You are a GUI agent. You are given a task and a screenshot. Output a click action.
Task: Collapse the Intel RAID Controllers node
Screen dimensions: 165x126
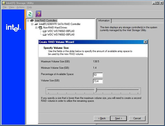28,21
